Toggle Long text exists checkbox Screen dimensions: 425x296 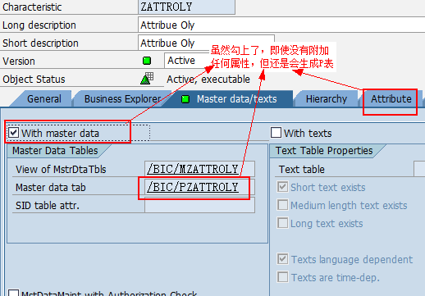pos(282,223)
